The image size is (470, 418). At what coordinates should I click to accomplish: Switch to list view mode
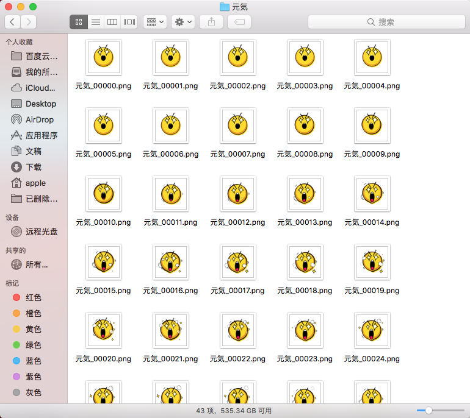coord(95,22)
